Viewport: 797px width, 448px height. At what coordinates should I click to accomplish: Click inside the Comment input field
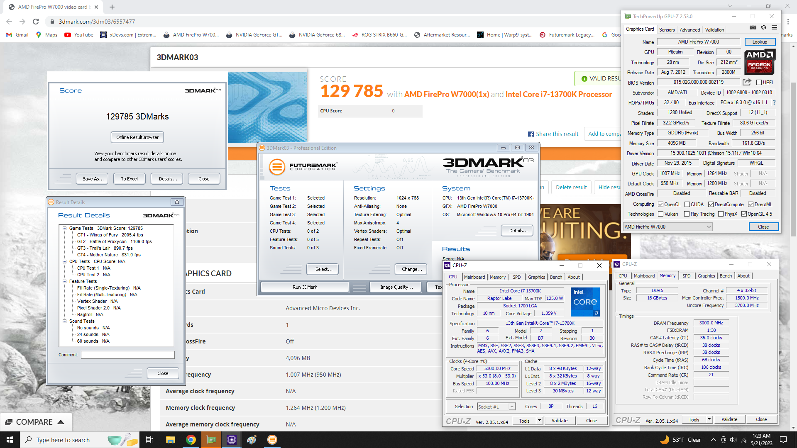tap(128, 355)
